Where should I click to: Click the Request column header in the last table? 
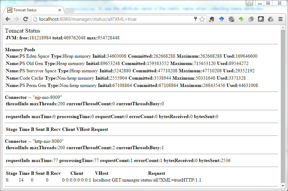click(x=156, y=173)
